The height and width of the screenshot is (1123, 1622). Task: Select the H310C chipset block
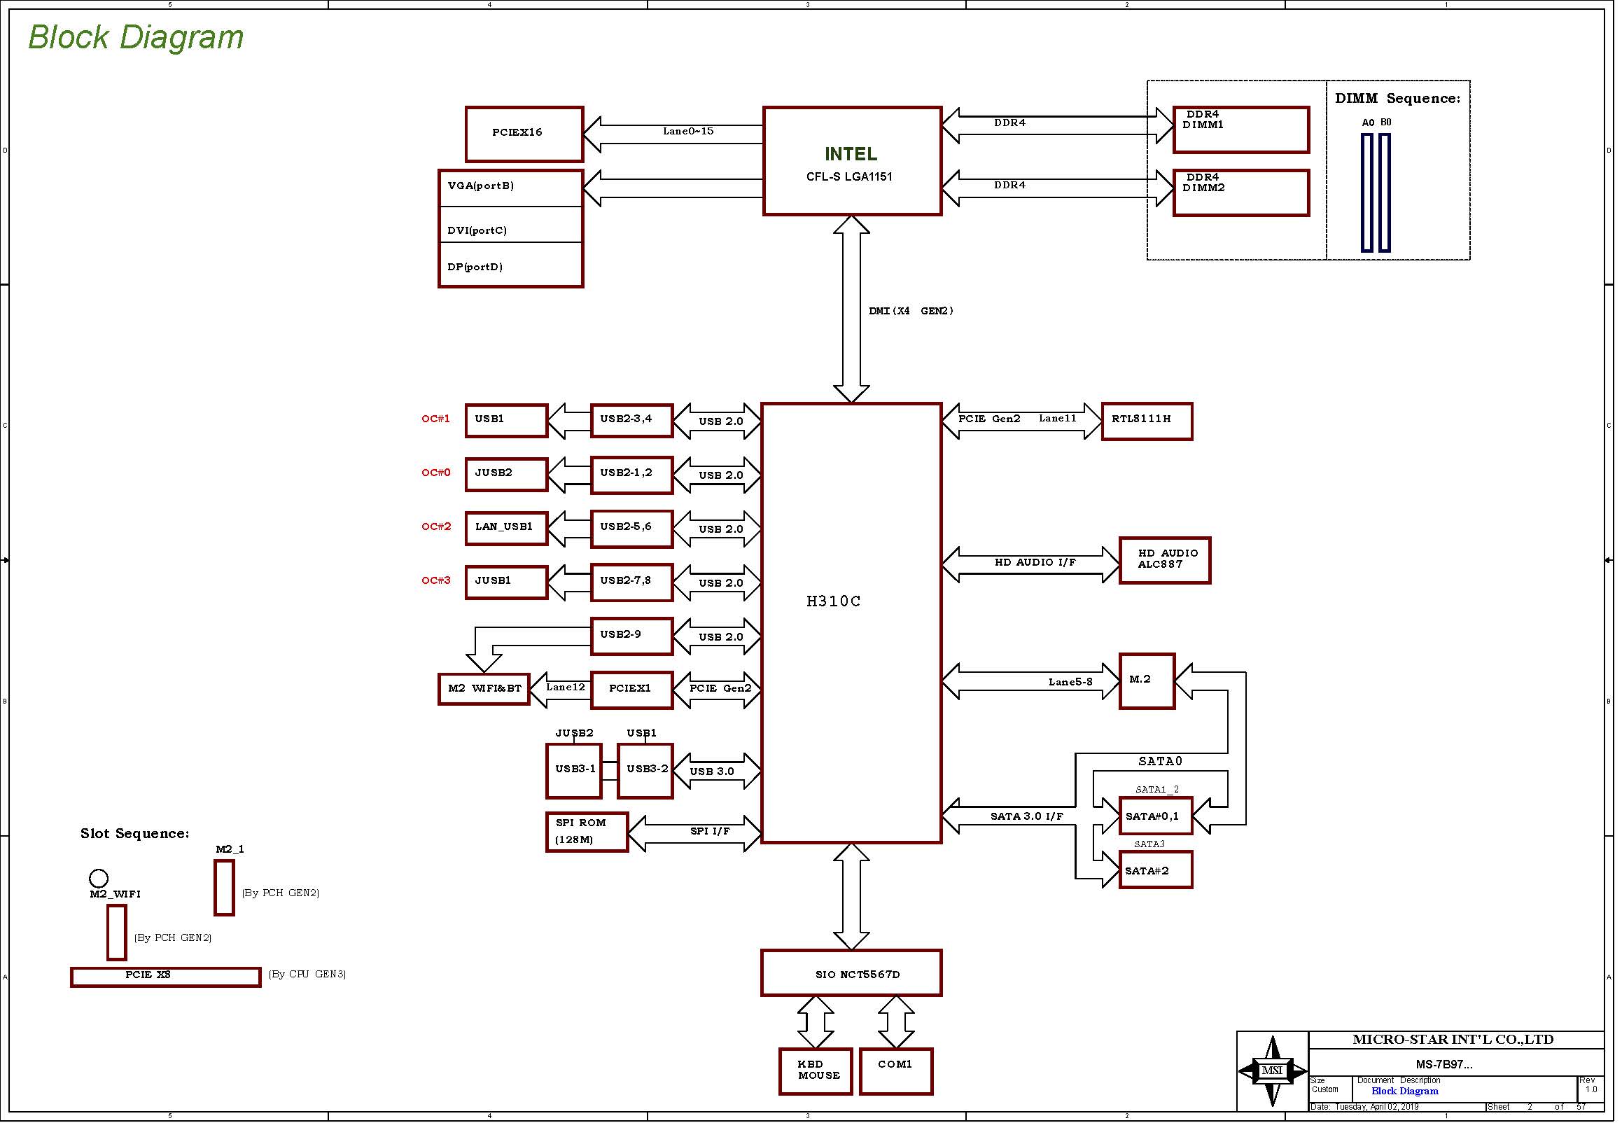(x=851, y=622)
